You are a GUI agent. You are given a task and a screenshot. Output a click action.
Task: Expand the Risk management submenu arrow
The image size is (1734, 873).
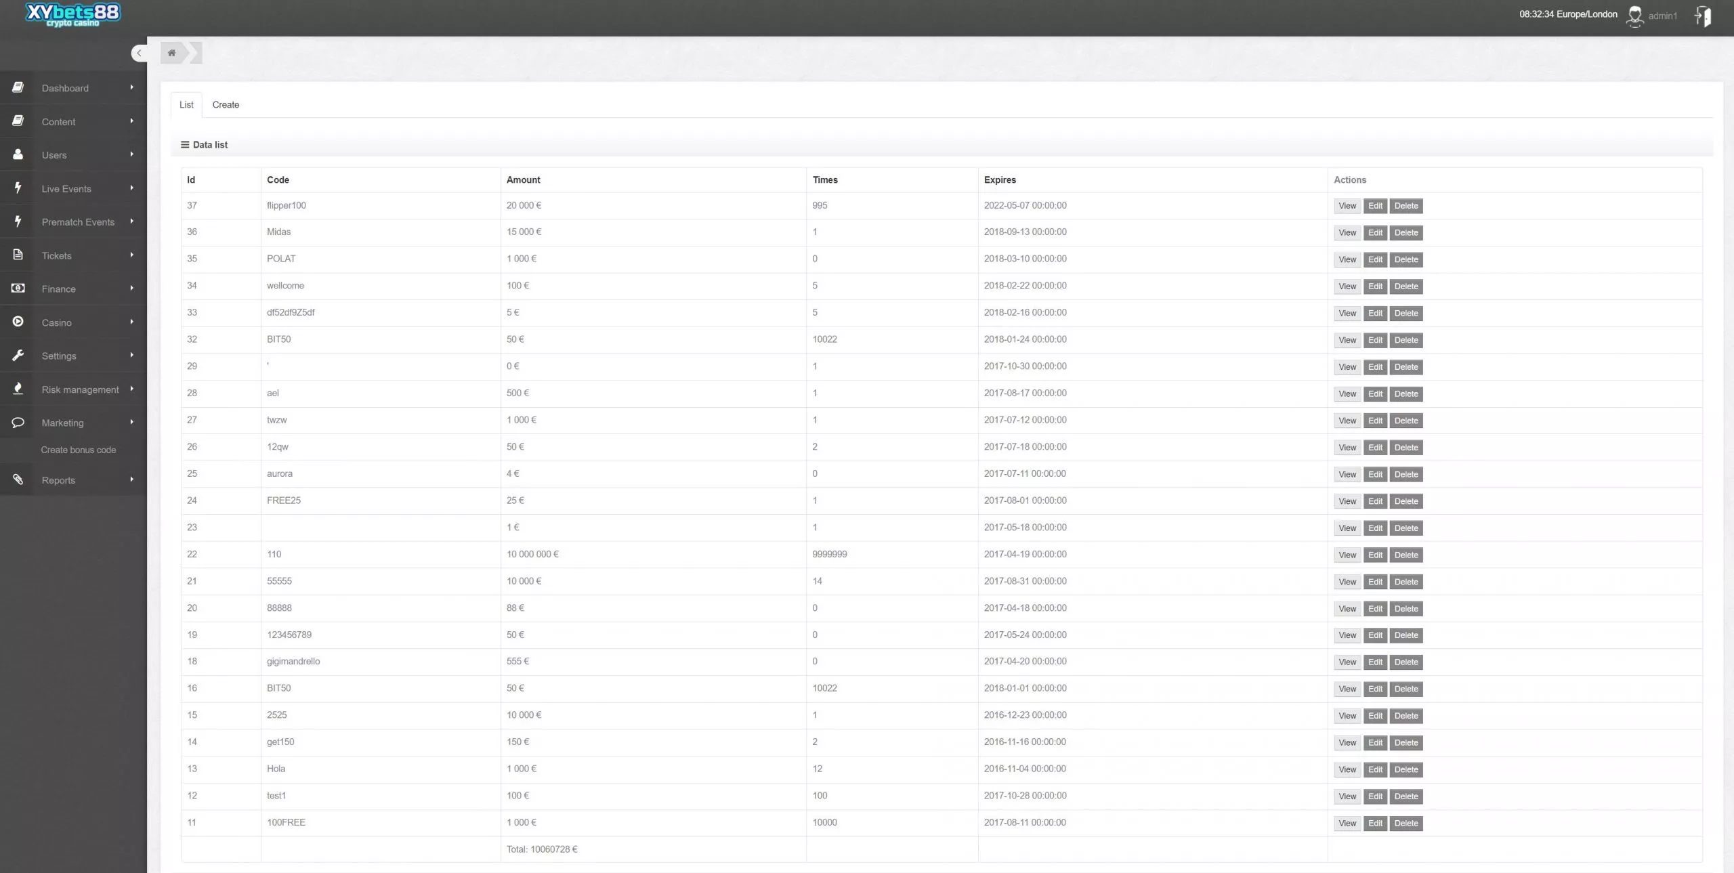click(131, 389)
